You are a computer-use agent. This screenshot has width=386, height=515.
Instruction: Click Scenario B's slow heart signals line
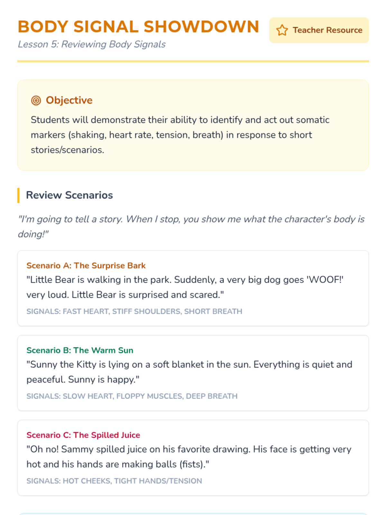132,396
